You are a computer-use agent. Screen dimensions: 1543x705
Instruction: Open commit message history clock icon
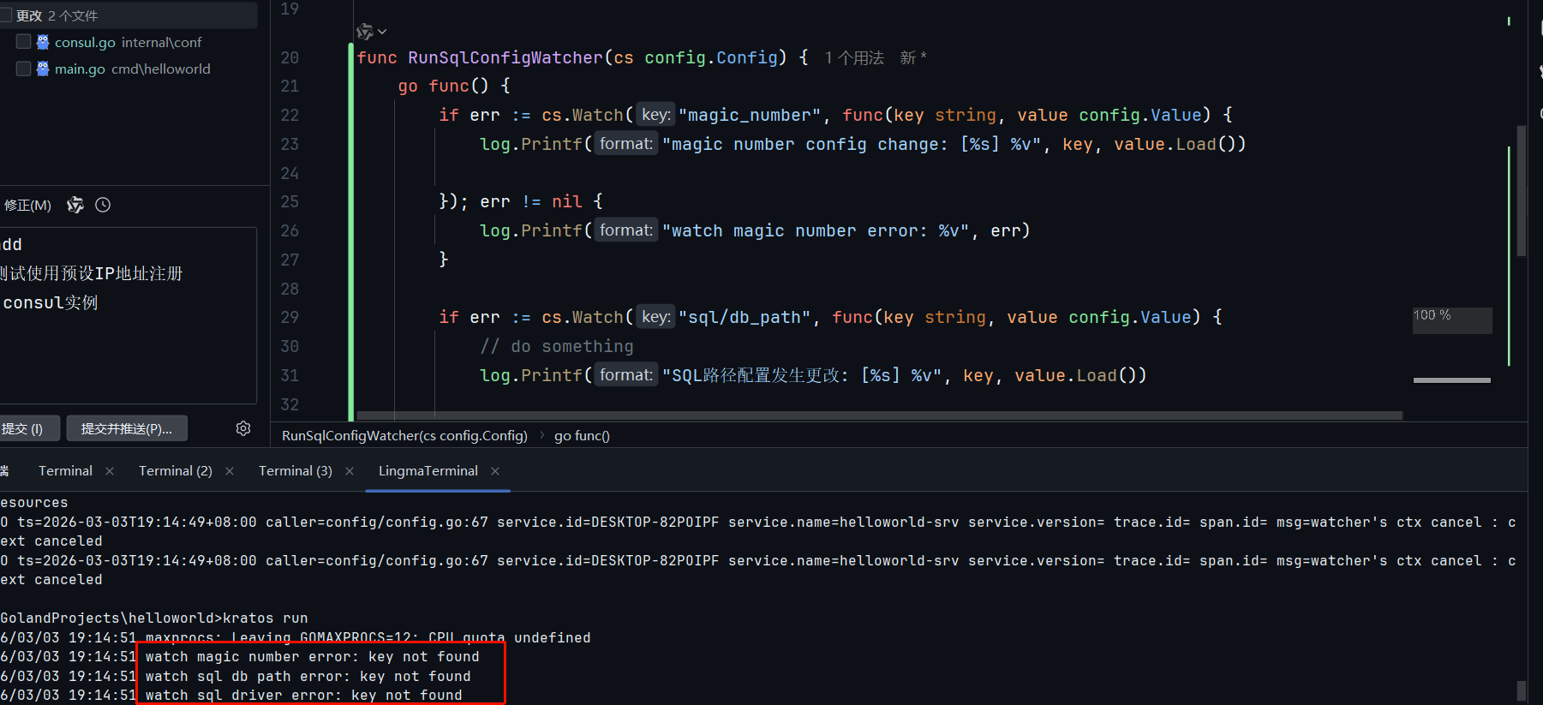[103, 205]
